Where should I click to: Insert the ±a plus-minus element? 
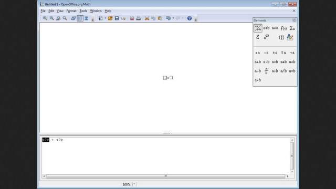click(275, 52)
